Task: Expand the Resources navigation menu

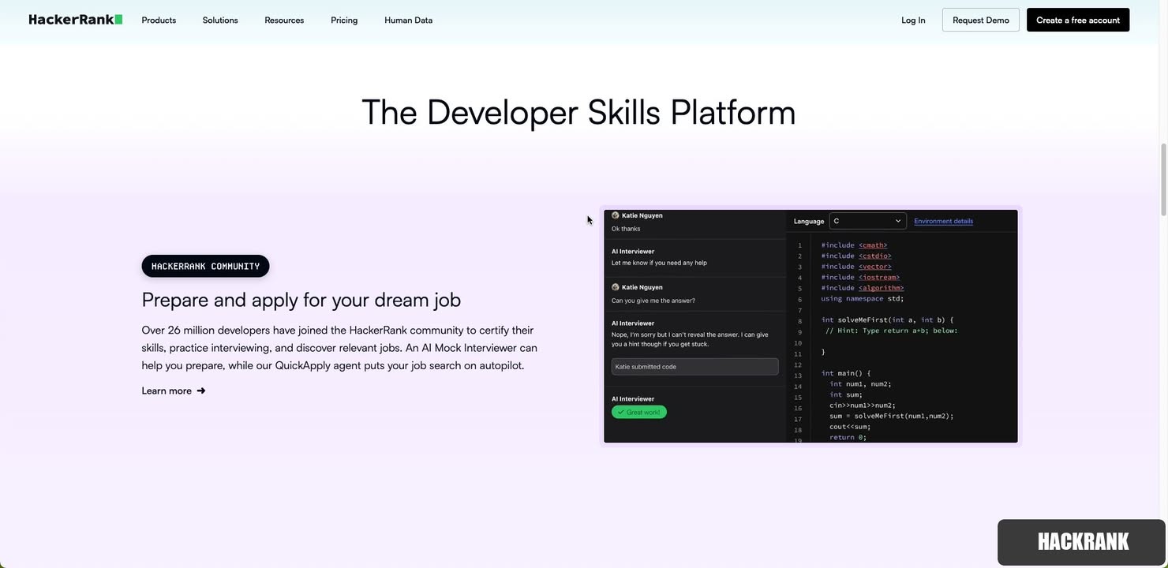Action: [284, 20]
